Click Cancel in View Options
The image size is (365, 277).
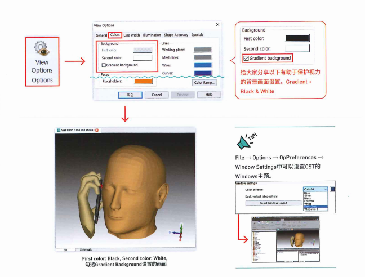[x=157, y=95]
